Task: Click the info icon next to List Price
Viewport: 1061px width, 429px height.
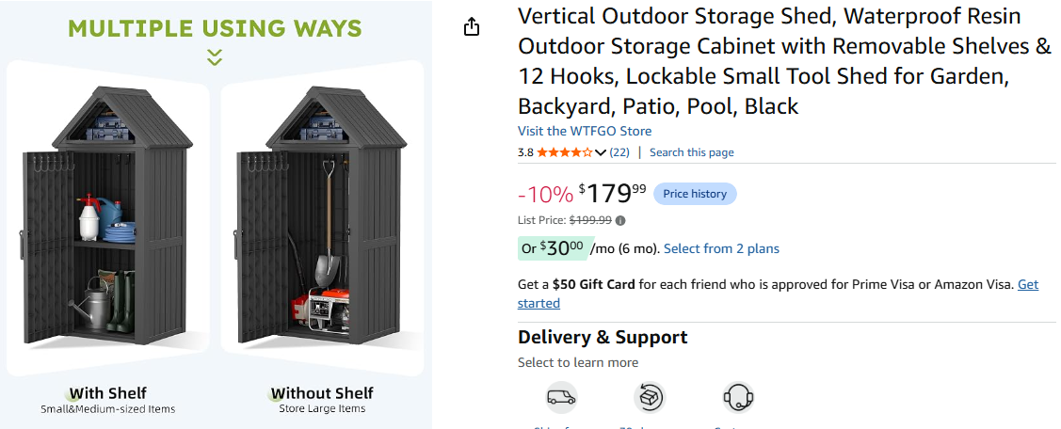Action: 620,220
